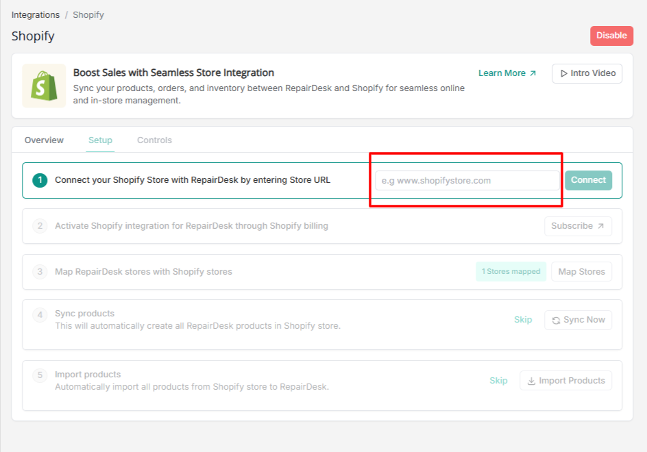Skip the Sync products step

(x=523, y=320)
